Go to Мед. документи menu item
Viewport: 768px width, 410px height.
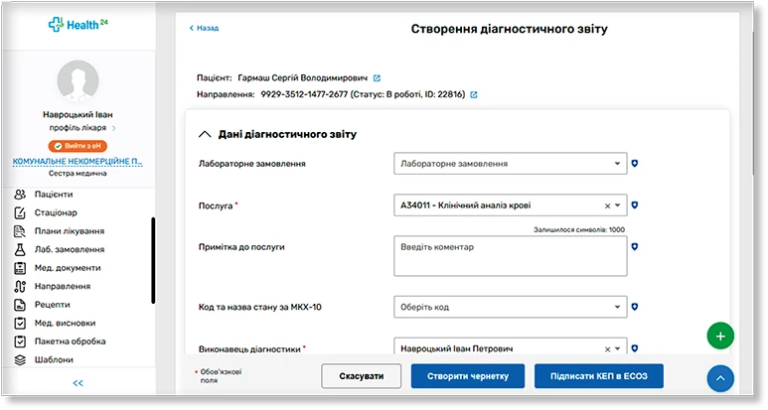pos(68,268)
